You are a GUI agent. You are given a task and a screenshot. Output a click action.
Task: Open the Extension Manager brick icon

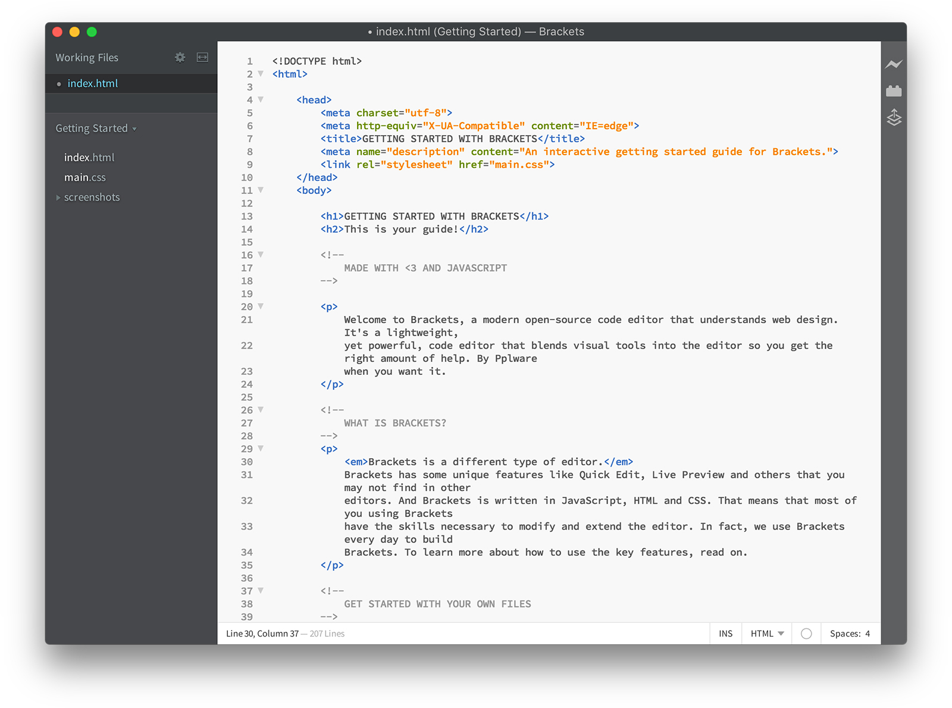coord(894,90)
